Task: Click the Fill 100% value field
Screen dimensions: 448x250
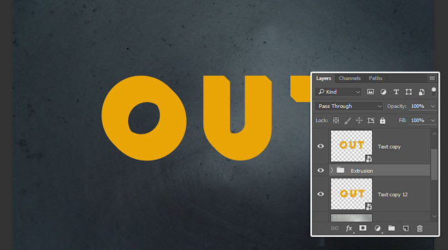Action: tap(418, 121)
